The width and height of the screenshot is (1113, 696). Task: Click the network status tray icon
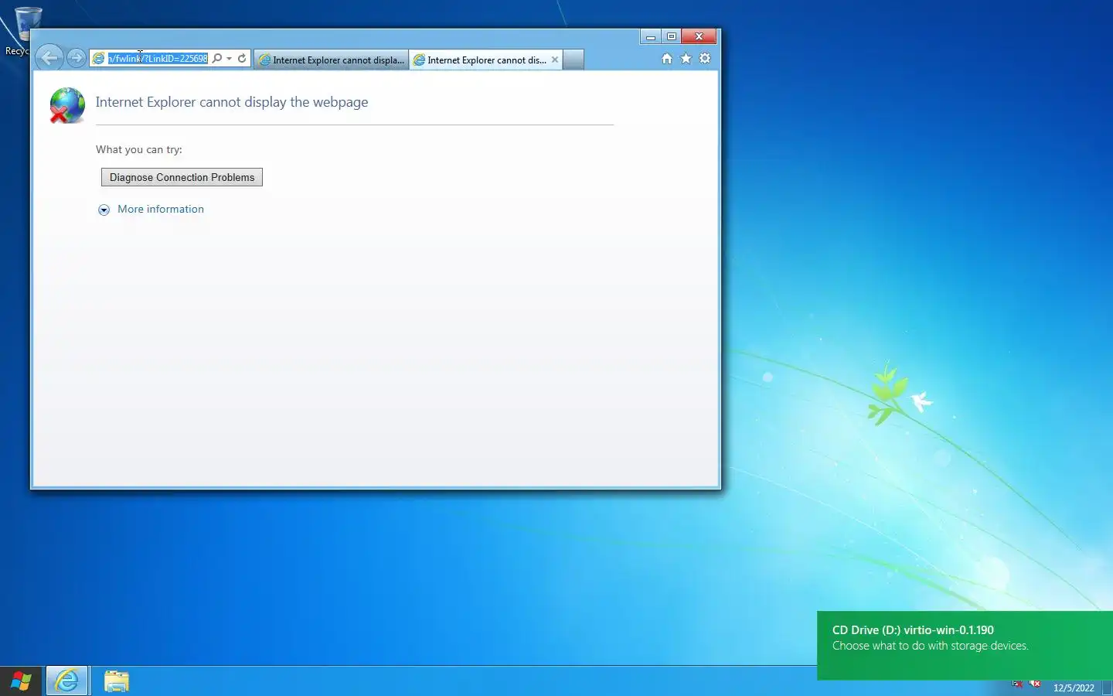(x=1017, y=684)
